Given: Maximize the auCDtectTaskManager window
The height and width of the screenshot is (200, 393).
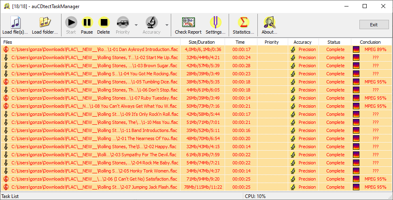Looking at the screenshot, I should [x=365, y=6].
